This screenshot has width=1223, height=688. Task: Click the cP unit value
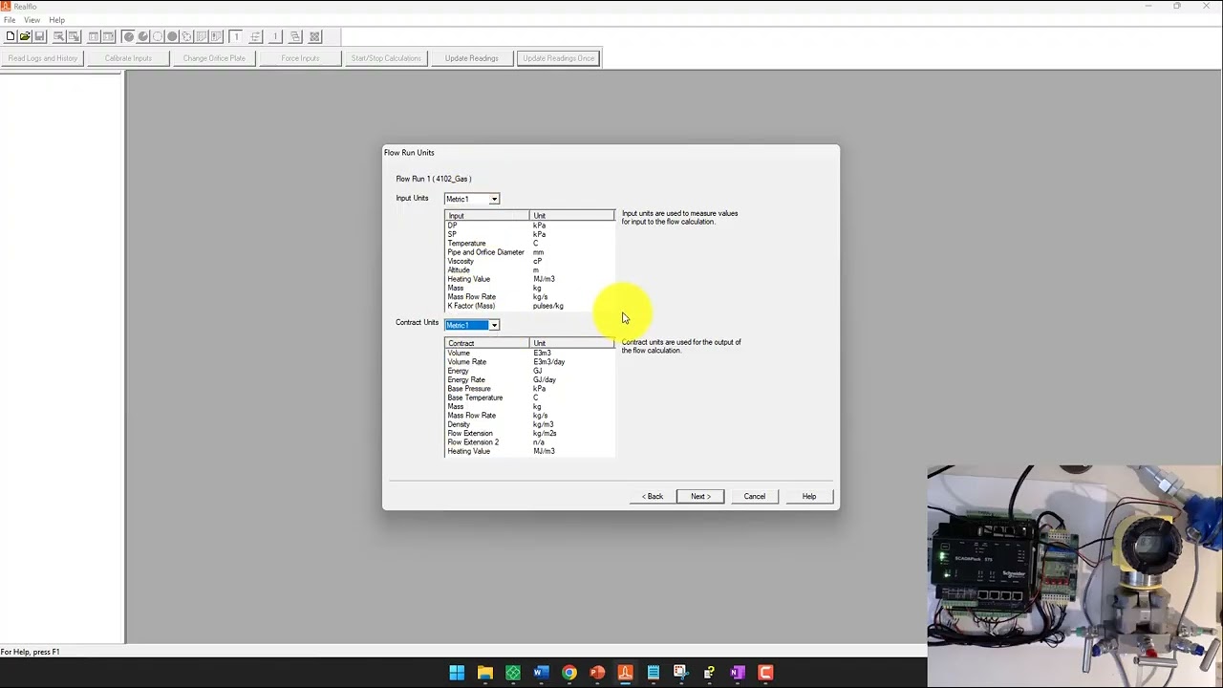click(x=538, y=261)
